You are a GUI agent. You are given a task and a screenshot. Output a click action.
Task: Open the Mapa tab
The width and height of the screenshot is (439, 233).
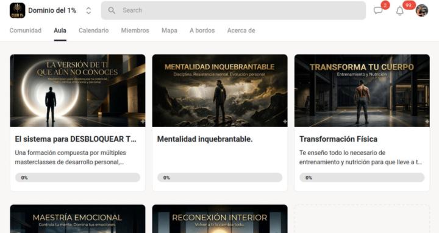pos(170,30)
